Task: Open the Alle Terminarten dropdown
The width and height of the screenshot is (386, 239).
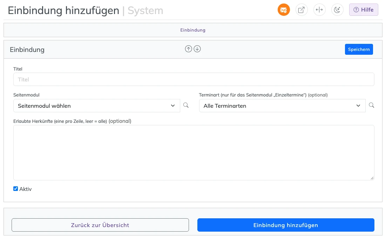Action: tap(282, 106)
